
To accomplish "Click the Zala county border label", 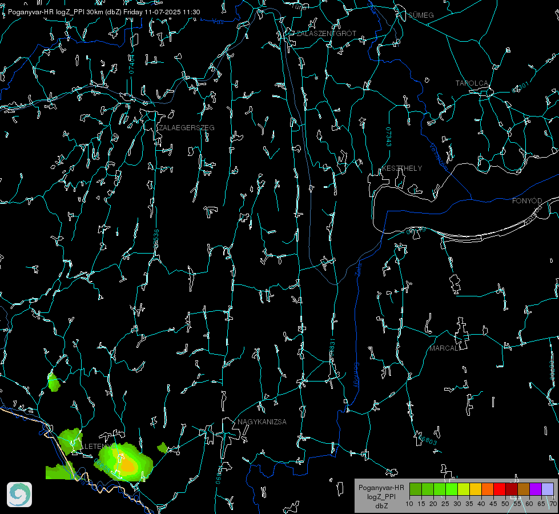I will [358, 268].
